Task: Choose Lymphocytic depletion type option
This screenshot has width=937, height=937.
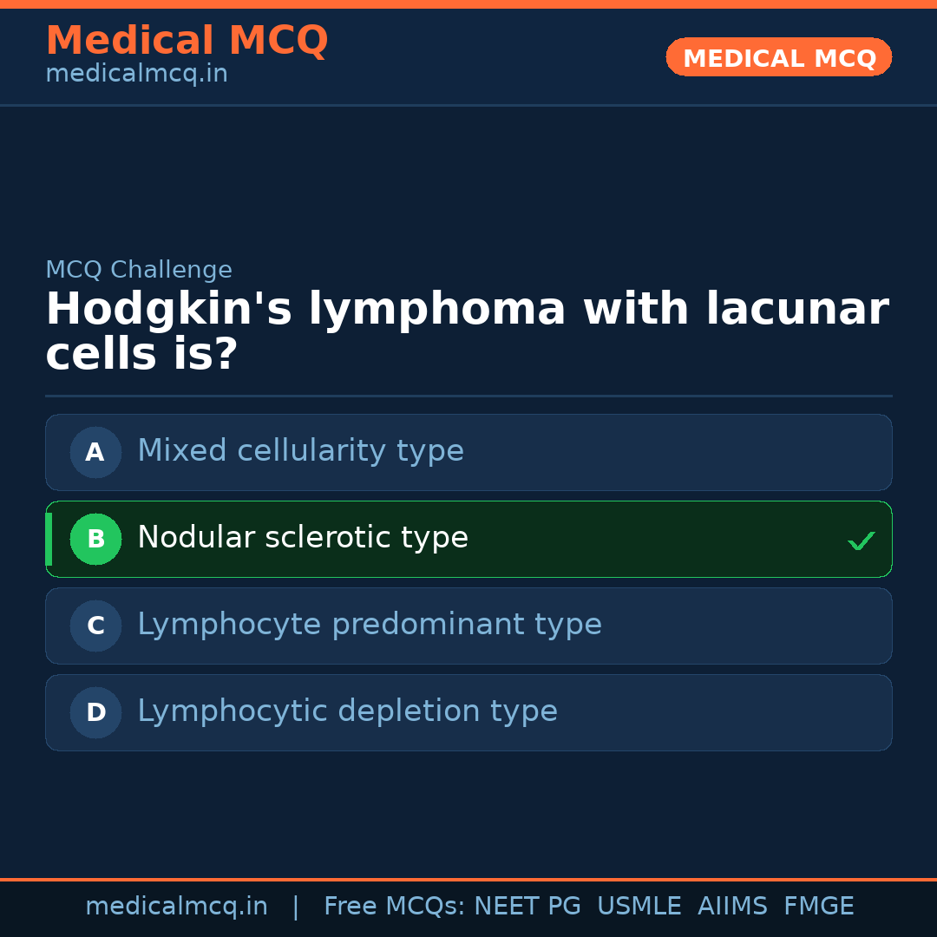Action: pyautogui.click(x=347, y=711)
